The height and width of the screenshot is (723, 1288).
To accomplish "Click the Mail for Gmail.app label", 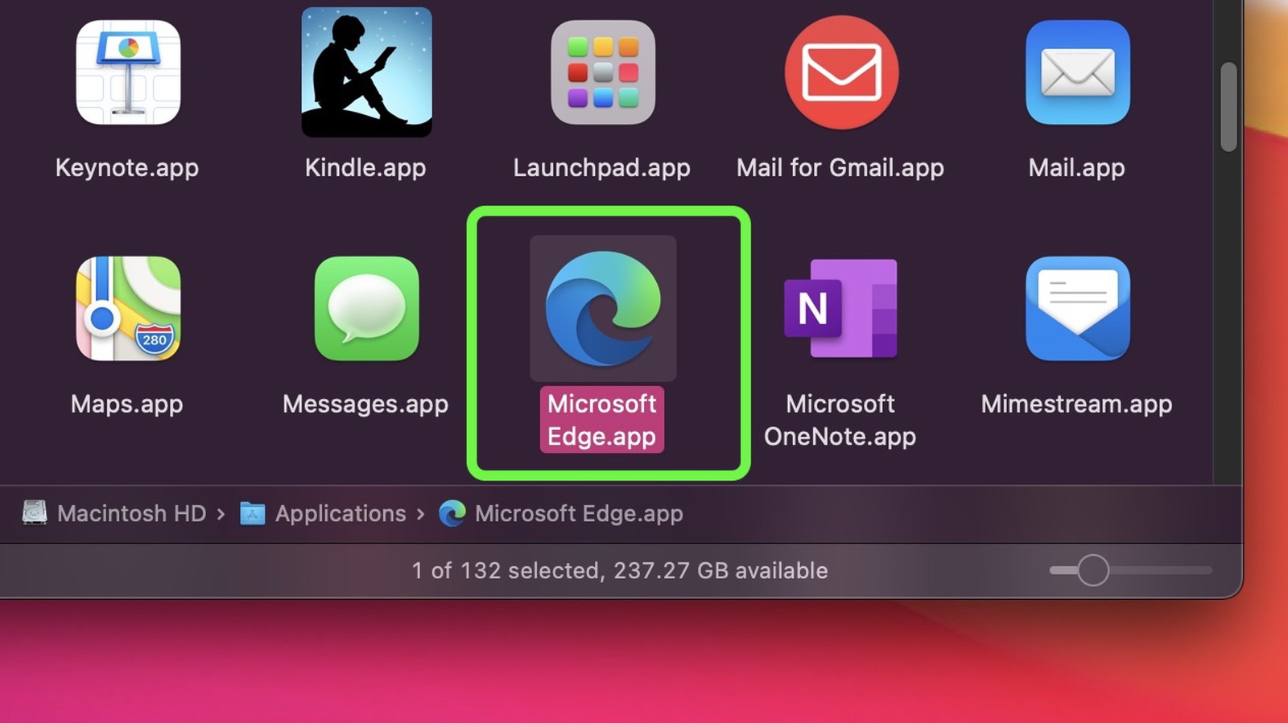I will click(840, 168).
